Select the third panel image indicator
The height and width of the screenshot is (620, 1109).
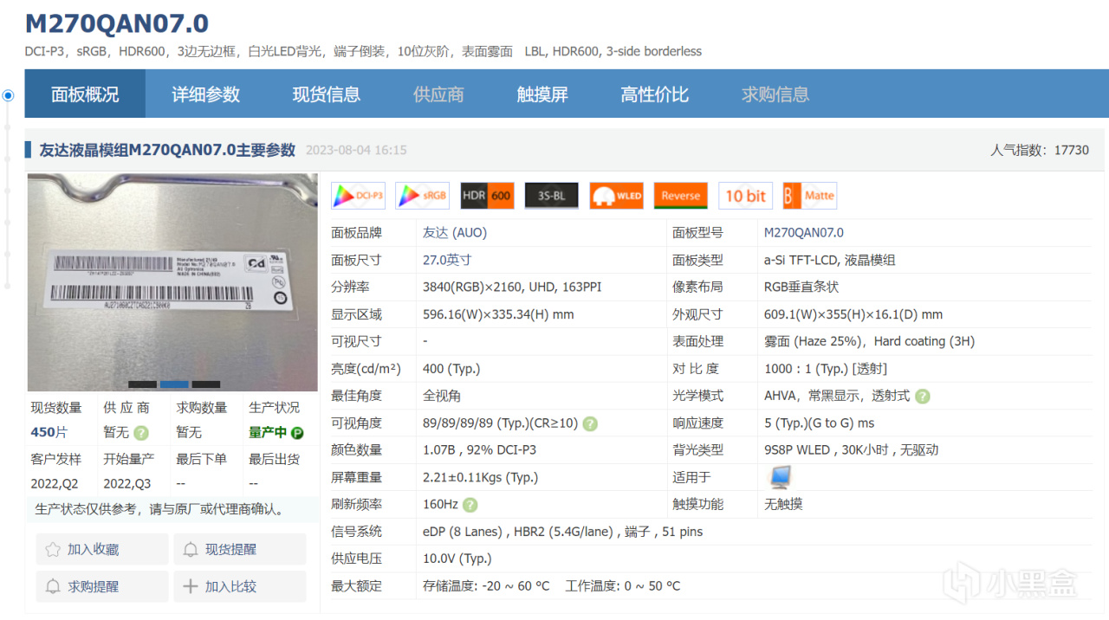[x=206, y=384]
